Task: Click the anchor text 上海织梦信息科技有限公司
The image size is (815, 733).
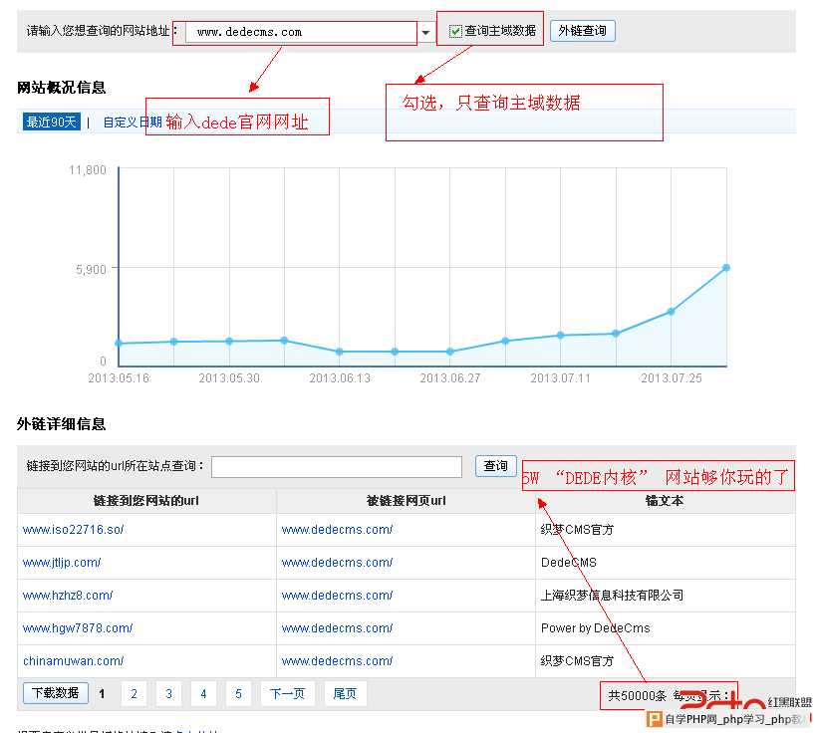Action: tap(613, 596)
